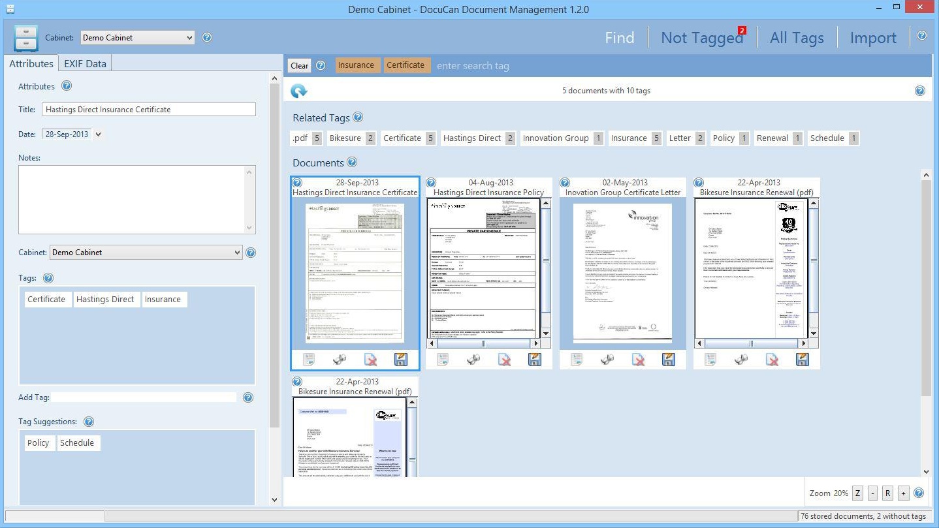This screenshot has width=939, height=528.
Task: Click the filing cabinet icon beside Cabinet label
Action: point(26,38)
